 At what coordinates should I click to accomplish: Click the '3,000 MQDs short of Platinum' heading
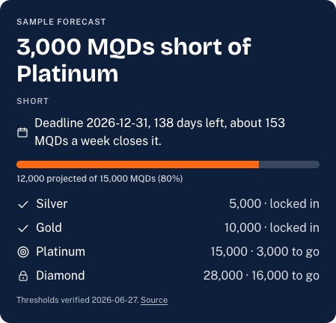click(134, 60)
